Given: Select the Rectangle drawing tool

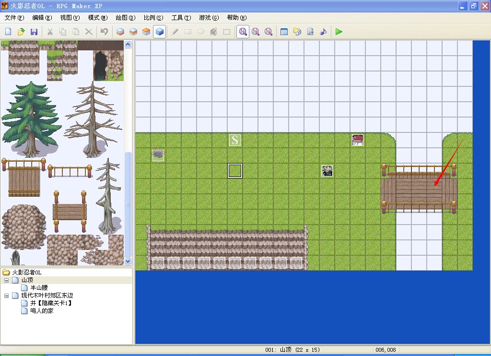Looking at the screenshot, I should point(188,32).
